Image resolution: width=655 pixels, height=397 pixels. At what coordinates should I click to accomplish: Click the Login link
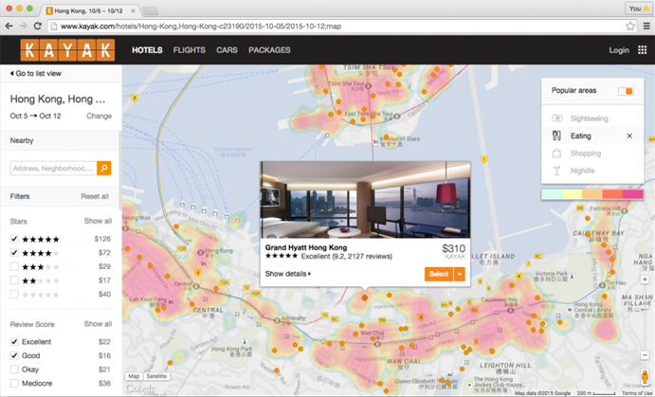pyautogui.click(x=619, y=50)
